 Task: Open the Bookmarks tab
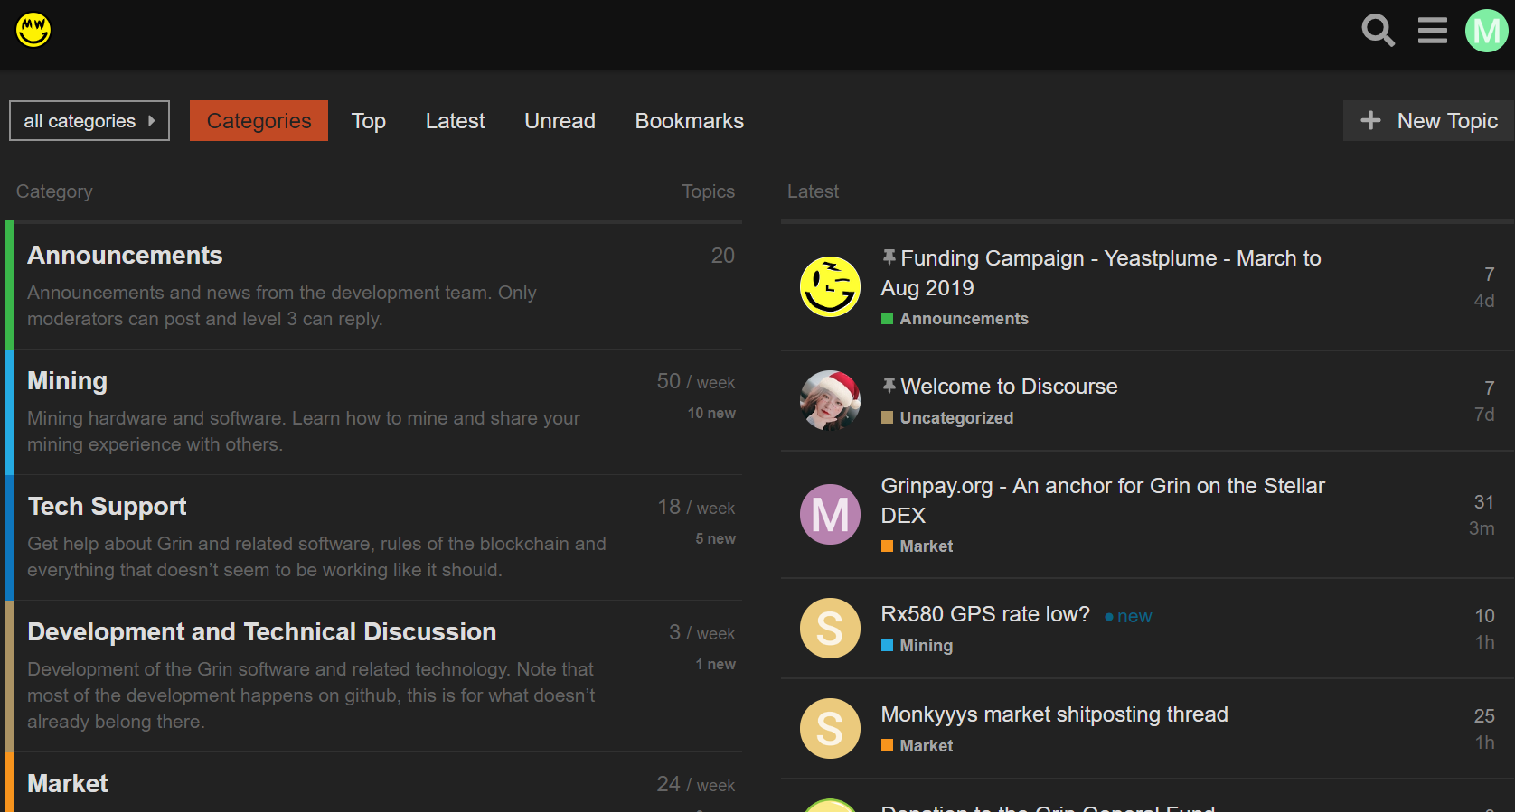[689, 121]
